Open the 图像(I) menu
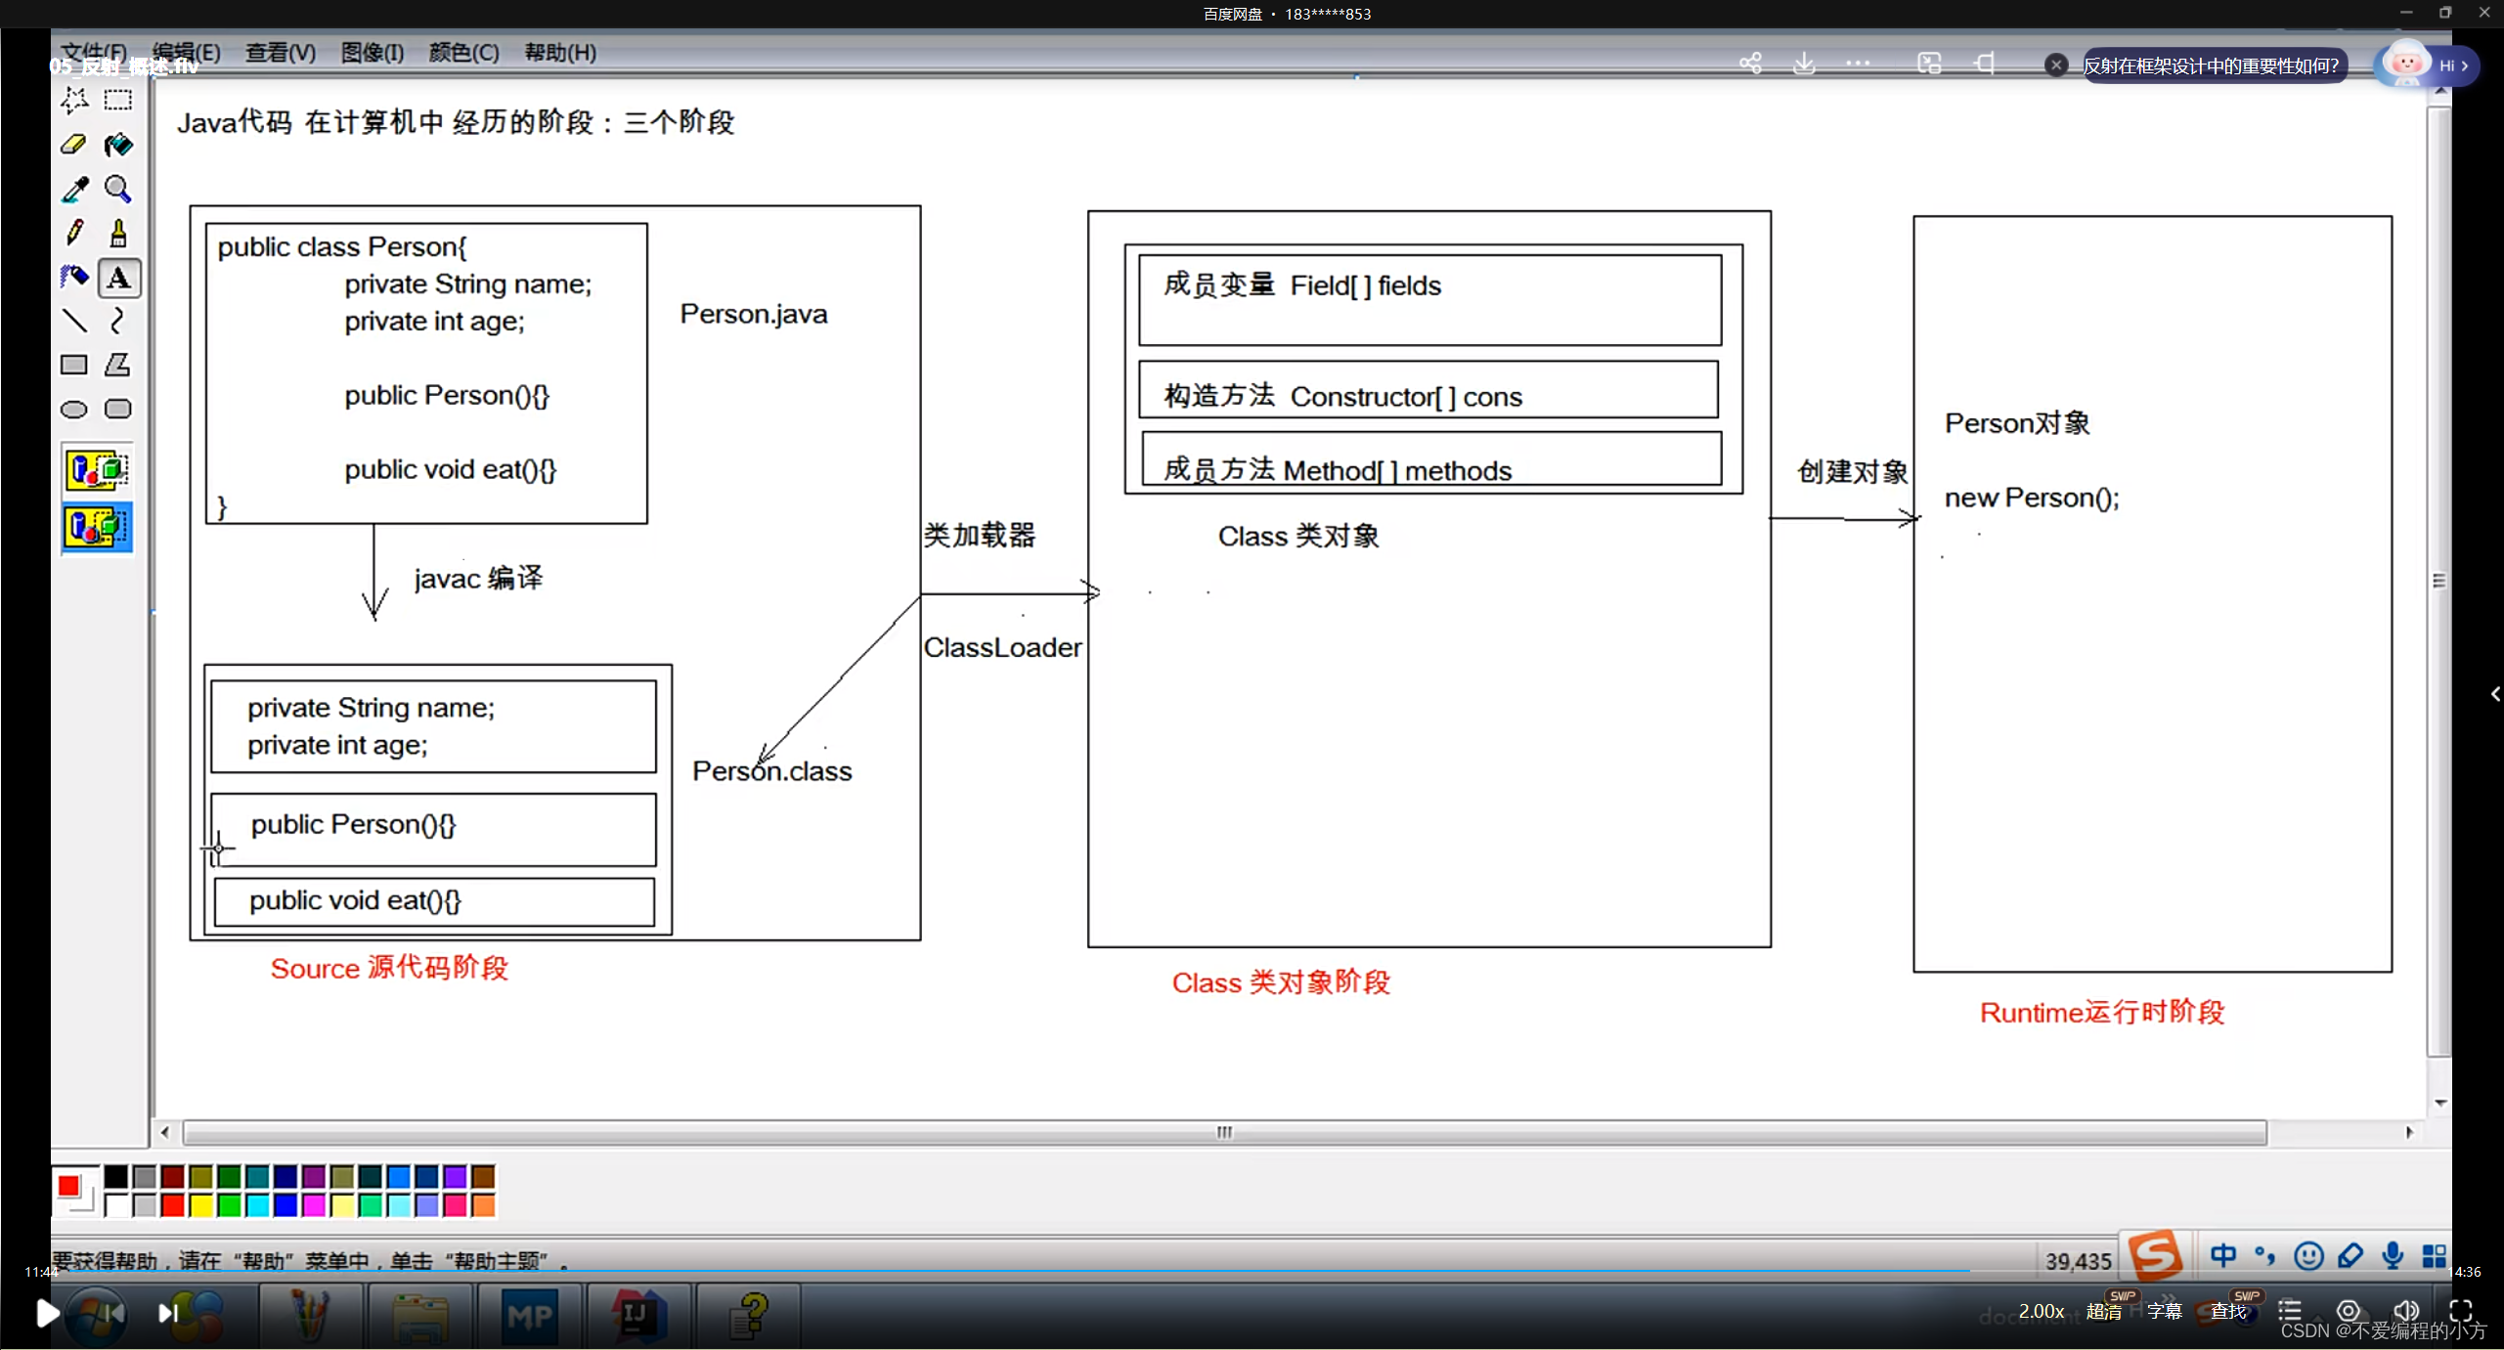The width and height of the screenshot is (2504, 1350). 373,53
